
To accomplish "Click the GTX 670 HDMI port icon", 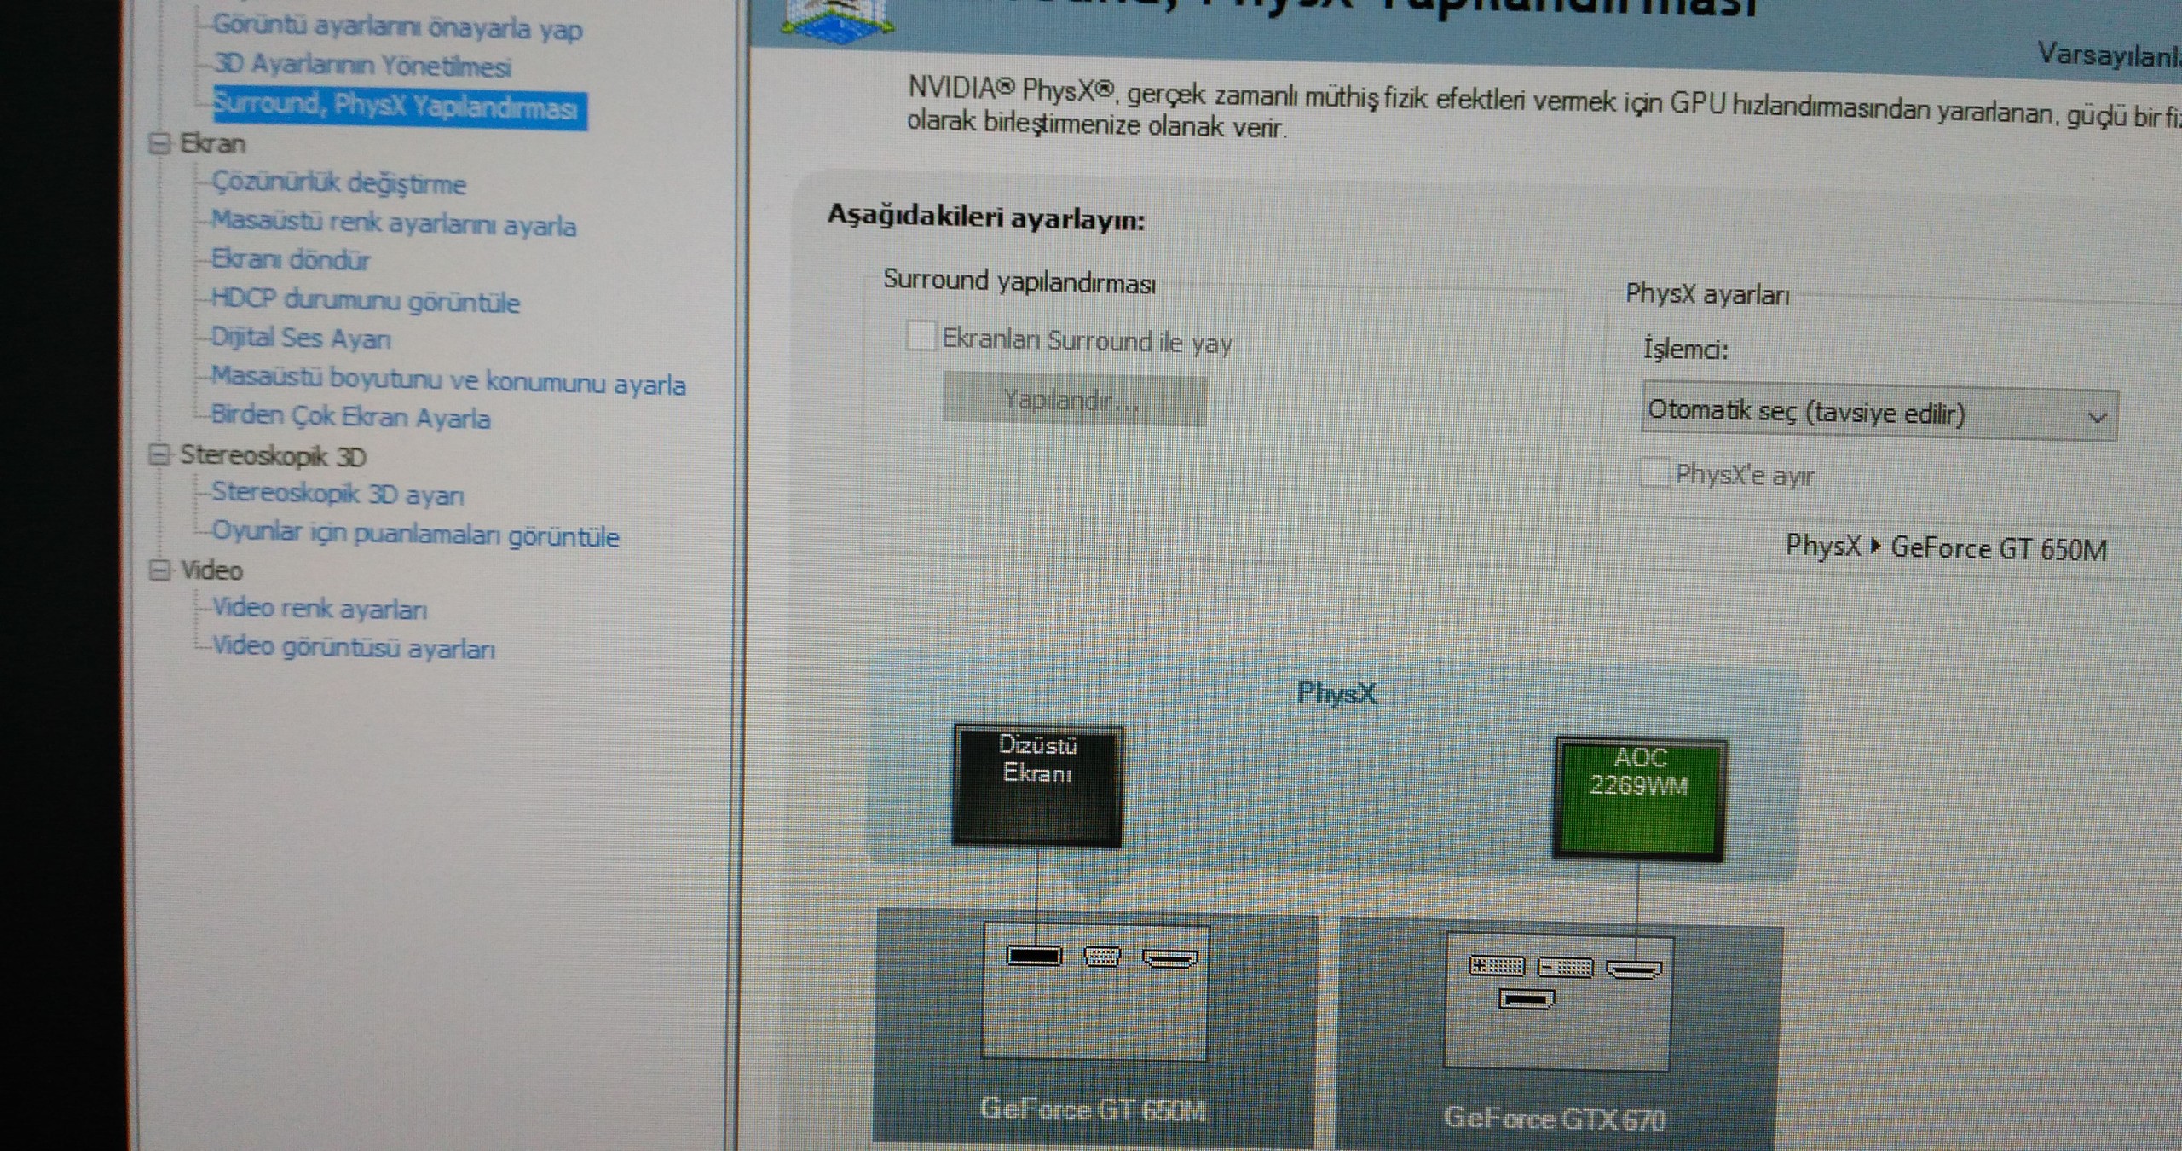I will (x=1634, y=970).
